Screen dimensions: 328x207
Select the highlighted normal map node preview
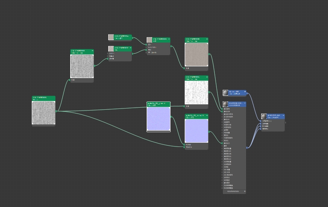click(158, 119)
